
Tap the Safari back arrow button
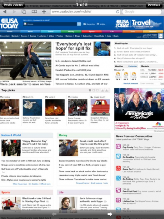(x=5, y=12)
